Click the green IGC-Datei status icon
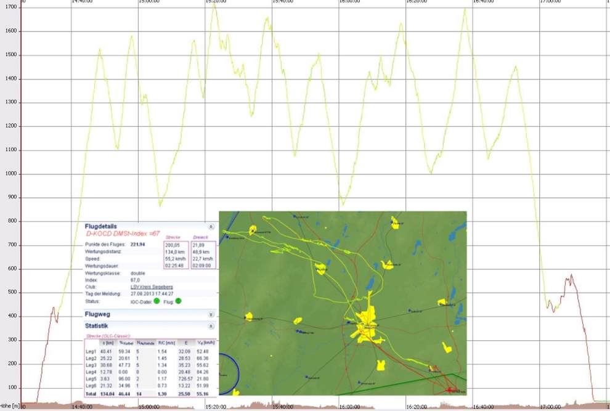The width and height of the screenshot is (610, 411). (157, 301)
